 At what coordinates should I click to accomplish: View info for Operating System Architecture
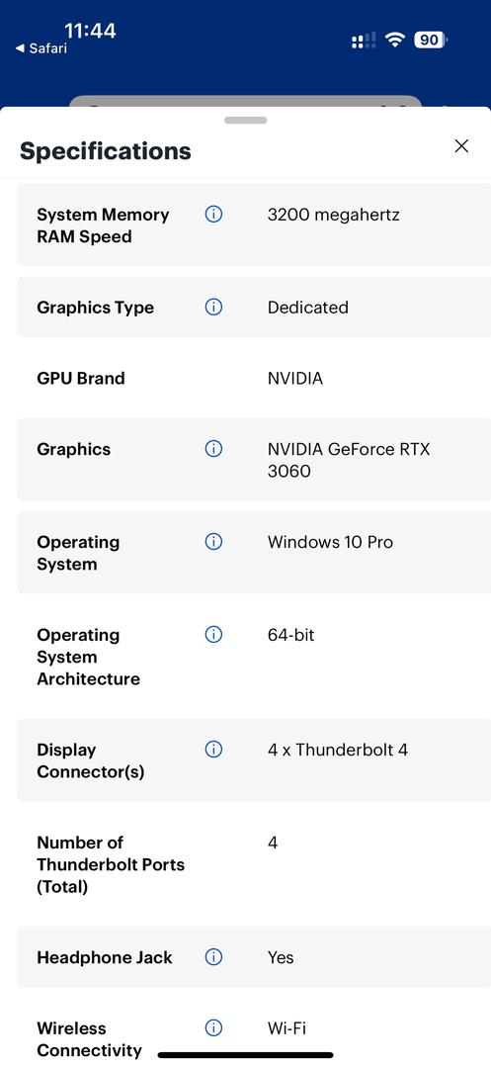pyautogui.click(x=213, y=635)
